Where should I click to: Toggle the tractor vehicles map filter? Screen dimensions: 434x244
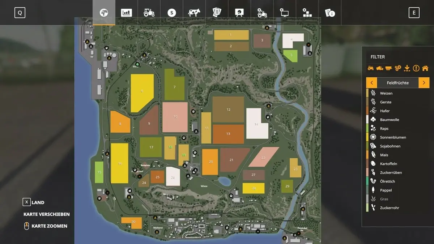[x=371, y=68]
